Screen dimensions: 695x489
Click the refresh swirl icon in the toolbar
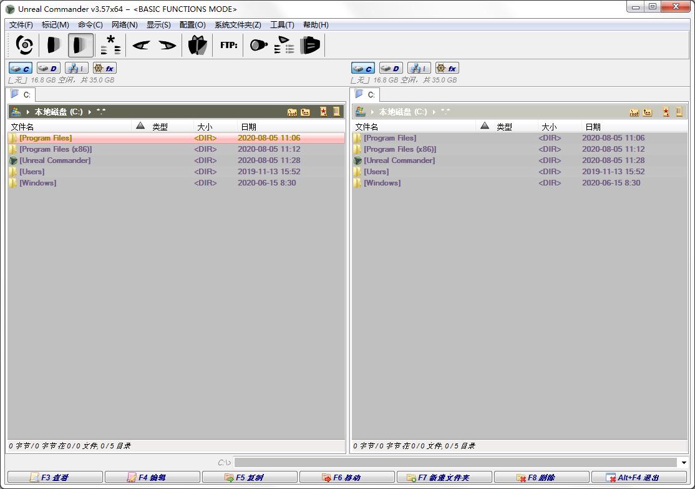pyautogui.click(x=25, y=45)
